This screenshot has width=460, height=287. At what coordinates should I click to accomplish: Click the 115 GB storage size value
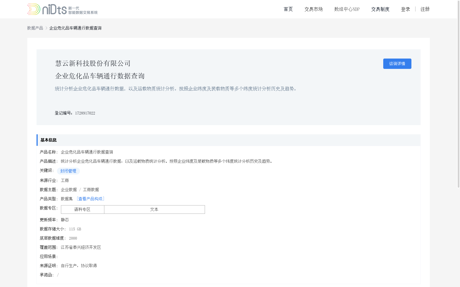(75, 229)
